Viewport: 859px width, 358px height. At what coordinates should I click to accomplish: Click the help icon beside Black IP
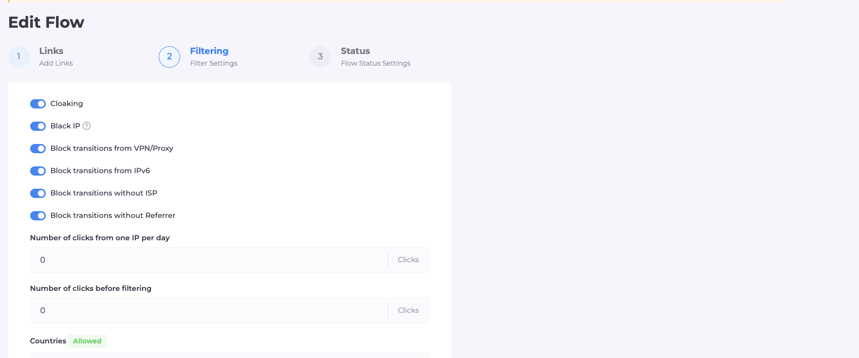pos(87,126)
